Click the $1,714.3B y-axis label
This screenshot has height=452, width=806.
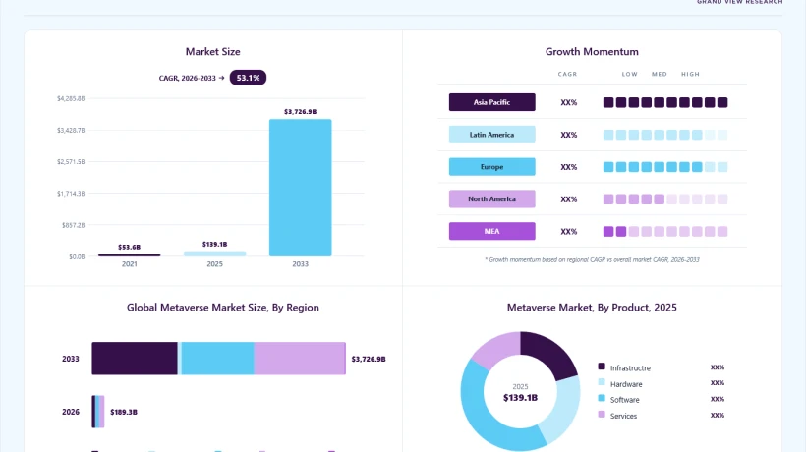pyautogui.click(x=71, y=194)
